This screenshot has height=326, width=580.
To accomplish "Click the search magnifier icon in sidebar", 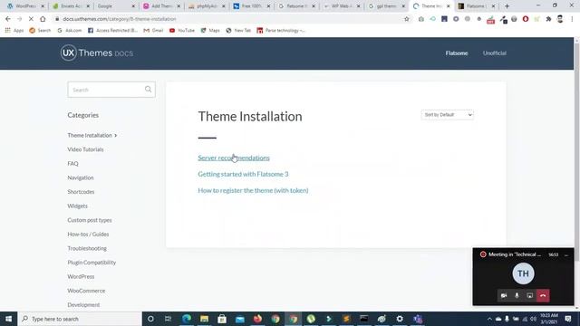I will pyautogui.click(x=148, y=89).
